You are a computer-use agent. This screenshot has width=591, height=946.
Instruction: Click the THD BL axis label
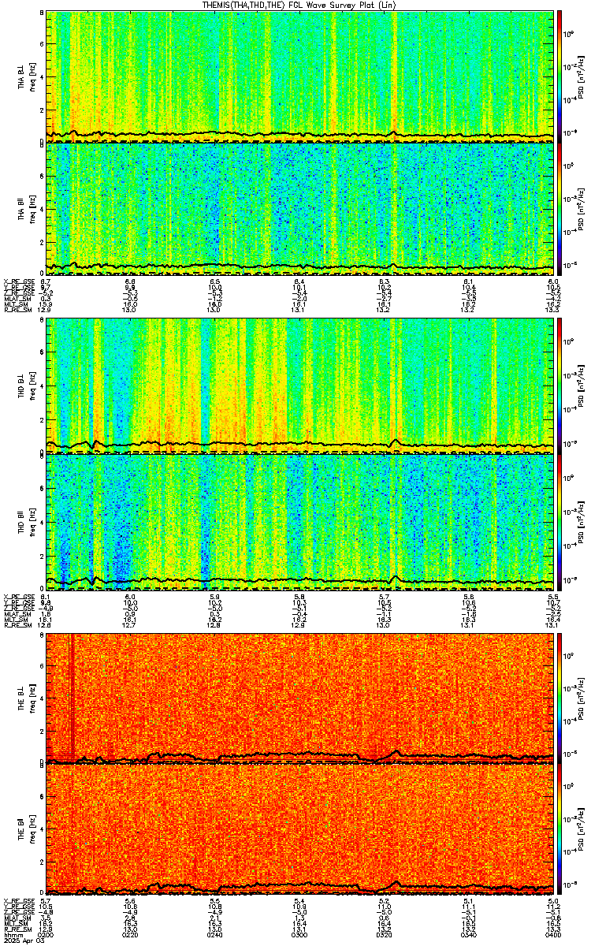pos(21,386)
